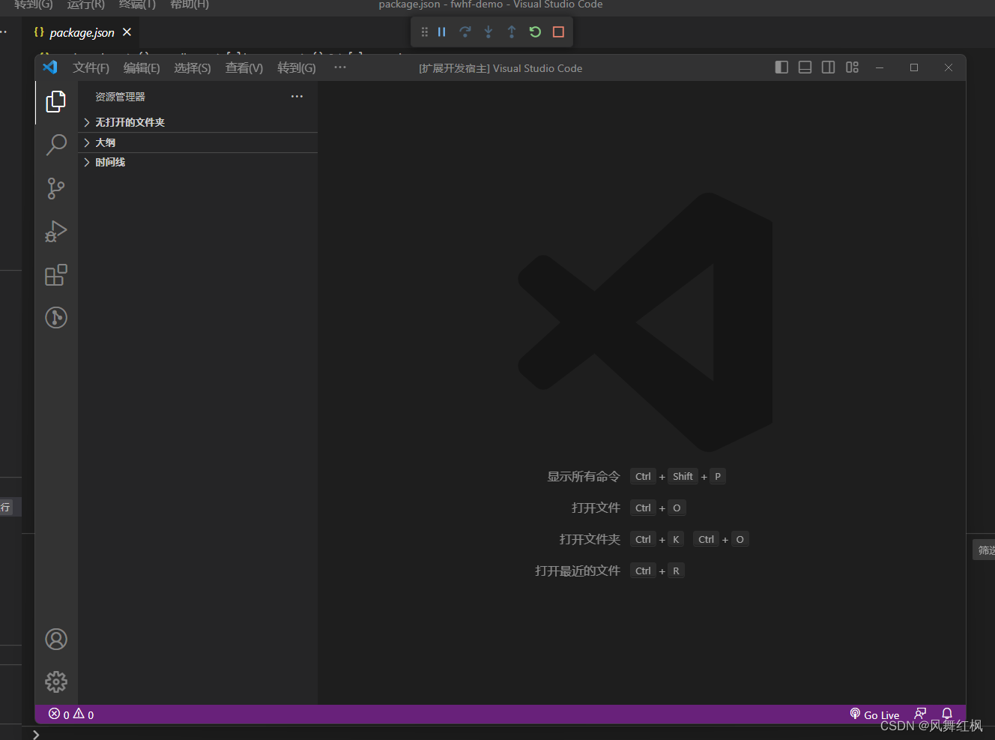Expand the 大纲 section
995x740 pixels.
click(x=198, y=142)
